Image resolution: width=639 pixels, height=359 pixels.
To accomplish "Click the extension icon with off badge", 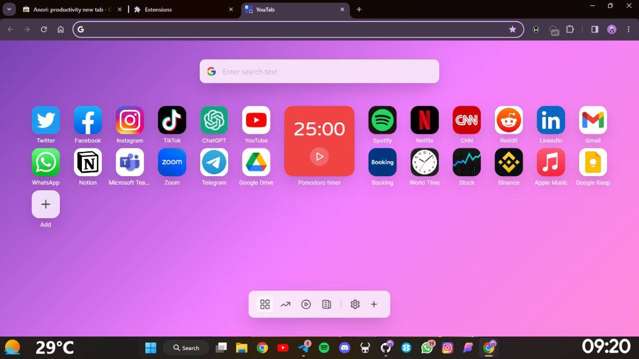I will point(553,30).
